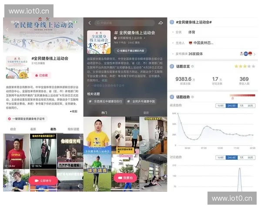Image resolution: width=261 pixels, height=209 pixels.
Task: Switch to 综合 tab on left screen
Action: click(x=13, y=129)
